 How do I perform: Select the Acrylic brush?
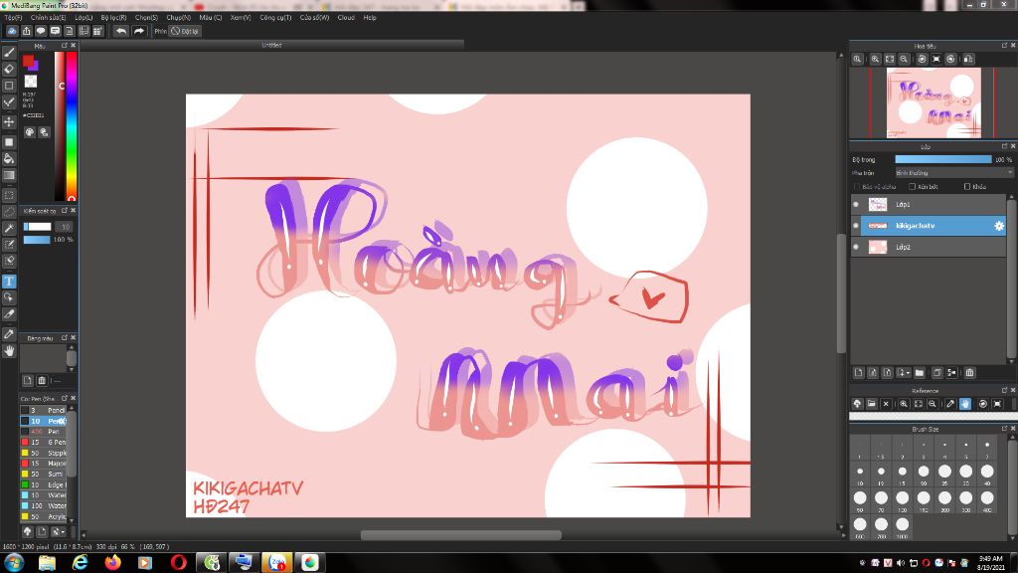pyautogui.click(x=46, y=517)
